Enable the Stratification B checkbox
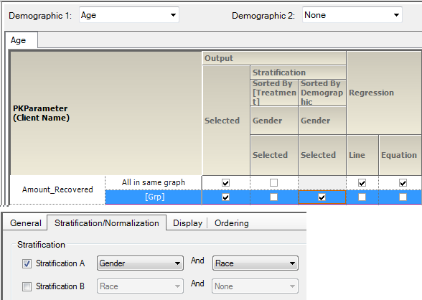422x300 pixels. [27, 286]
